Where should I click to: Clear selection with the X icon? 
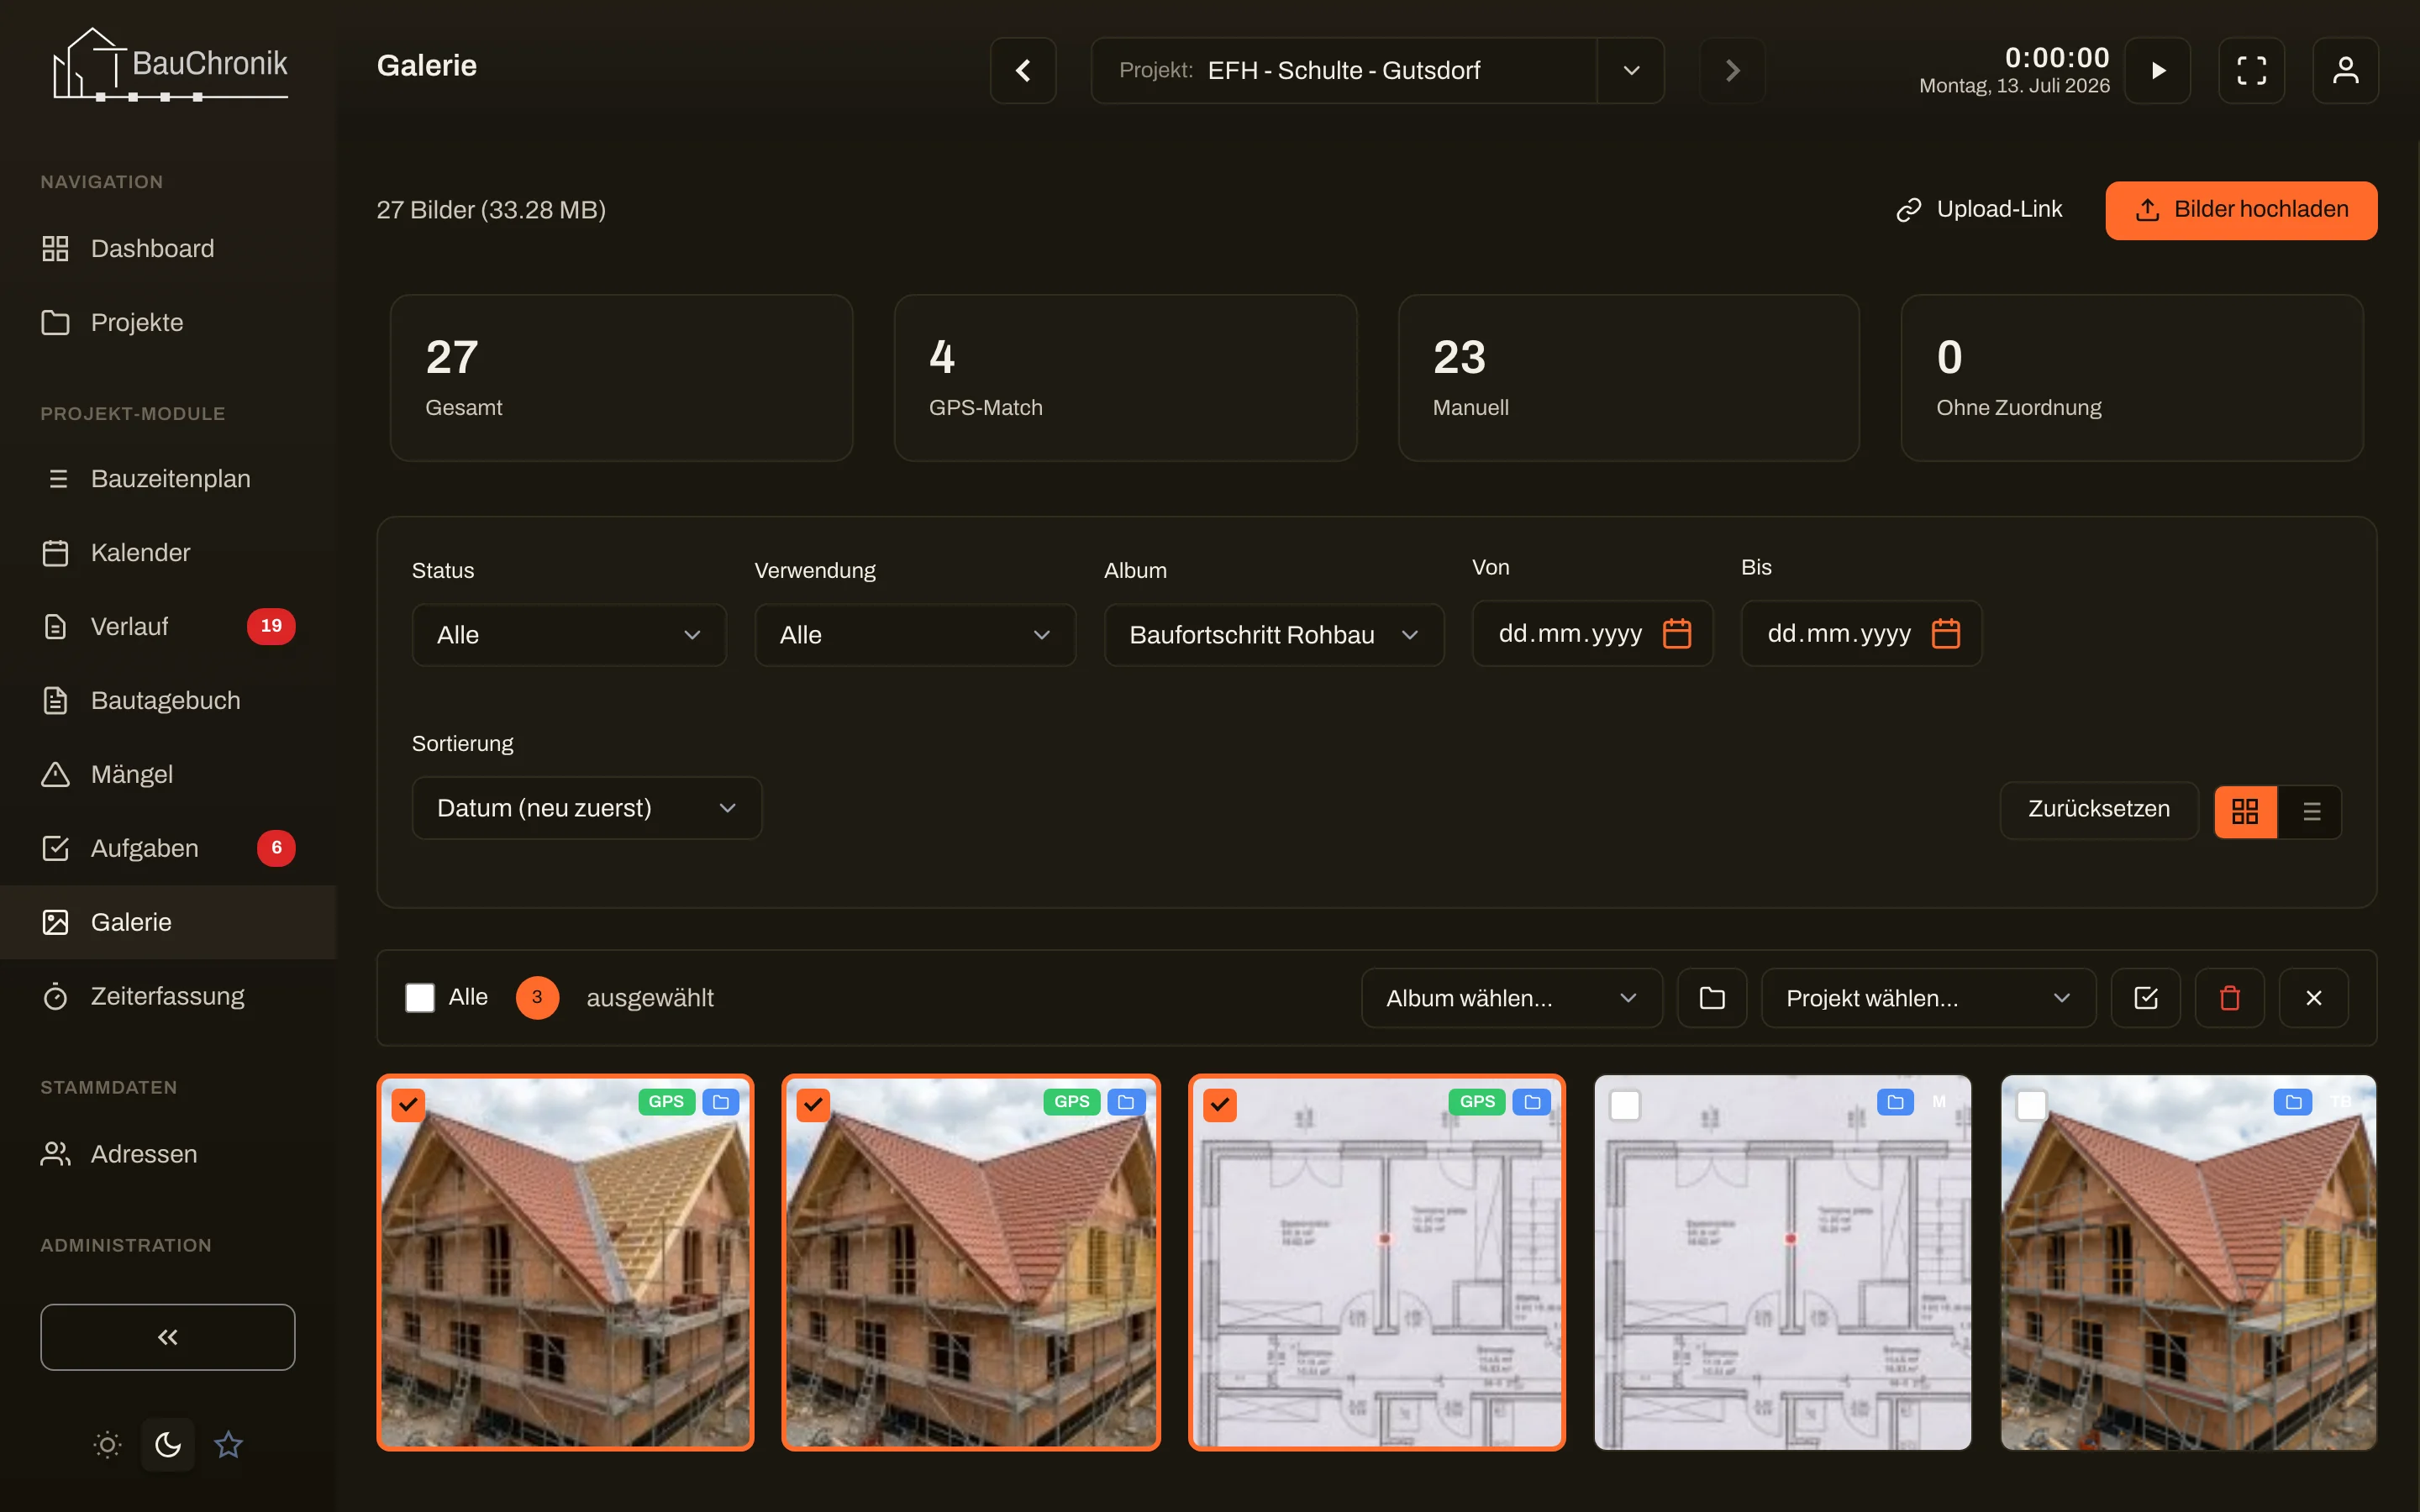click(x=2313, y=997)
